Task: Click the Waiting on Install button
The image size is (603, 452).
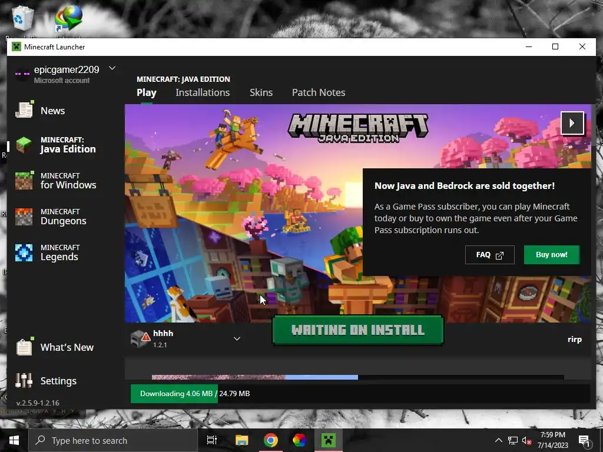Action: (x=357, y=330)
